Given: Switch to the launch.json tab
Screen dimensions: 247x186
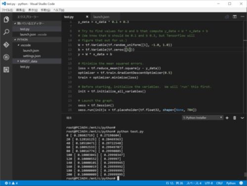Looking at the screenshot, I should [x=101, y=17].
